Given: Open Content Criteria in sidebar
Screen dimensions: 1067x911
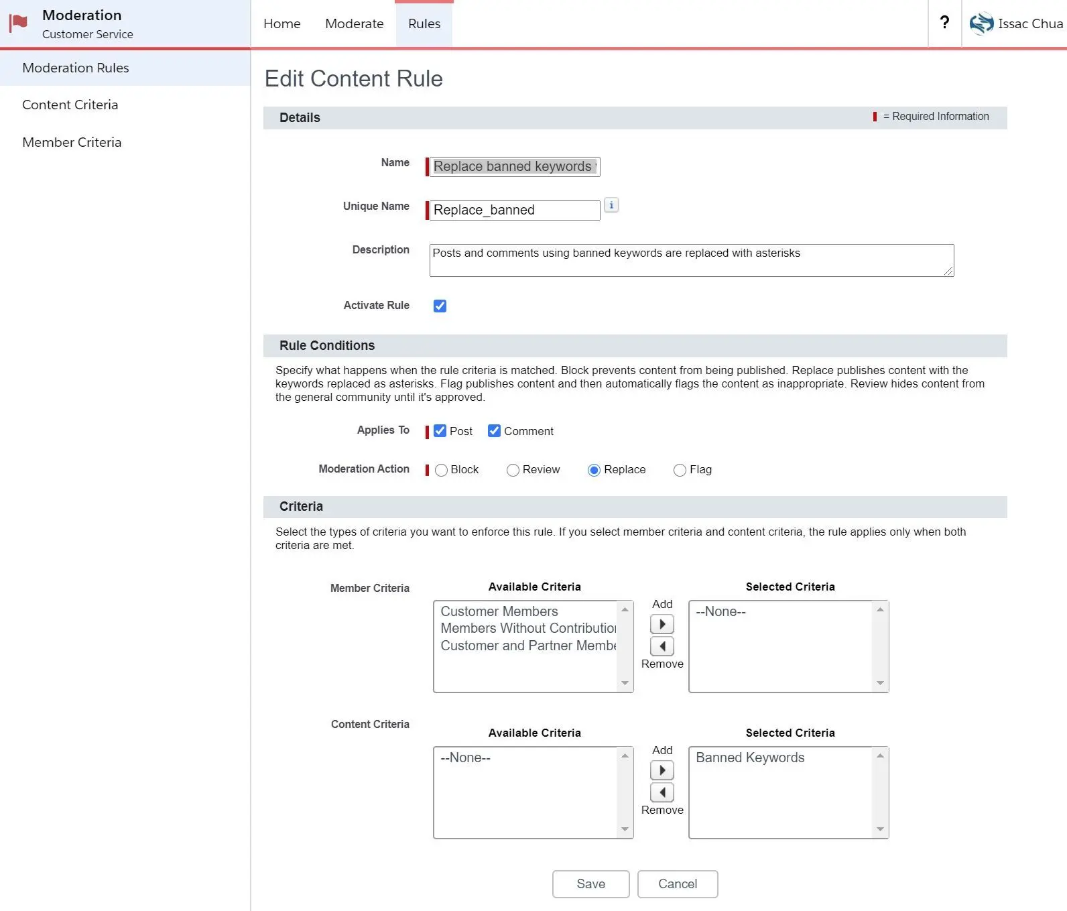Looking at the screenshot, I should point(70,105).
